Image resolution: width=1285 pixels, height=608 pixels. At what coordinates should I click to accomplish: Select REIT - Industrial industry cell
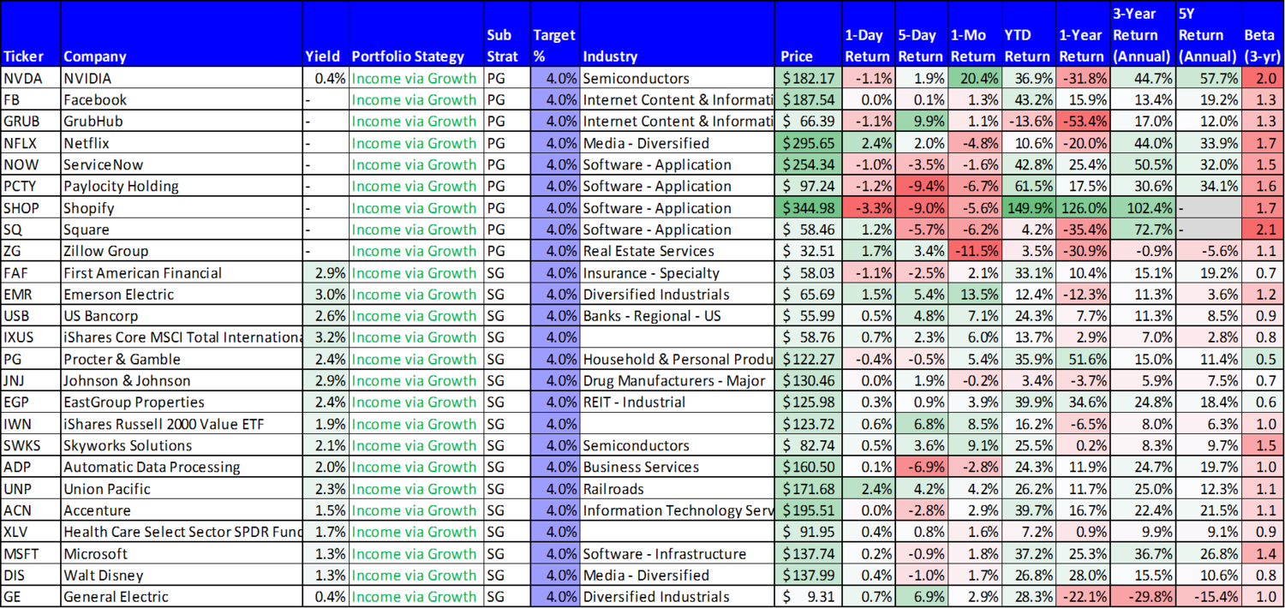tap(677, 402)
